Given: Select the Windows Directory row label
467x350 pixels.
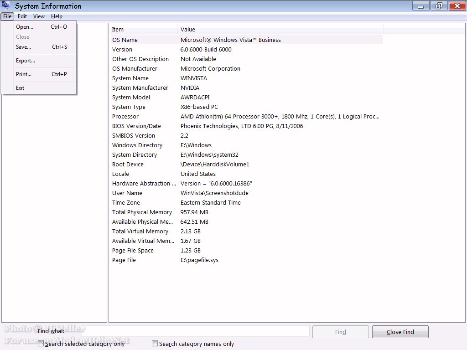Looking at the screenshot, I should pyautogui.click(x=137, y=145).
